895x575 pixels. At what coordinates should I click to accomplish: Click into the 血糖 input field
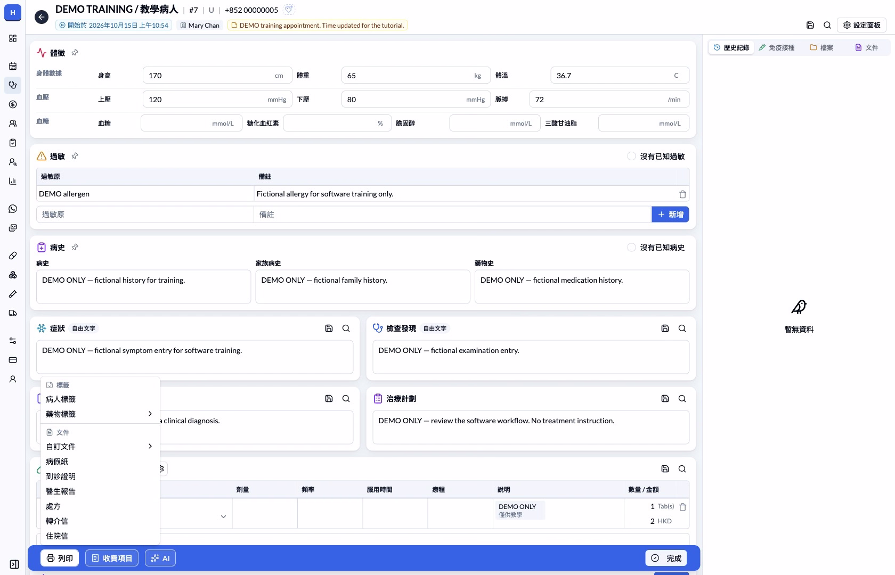(191, 123)
